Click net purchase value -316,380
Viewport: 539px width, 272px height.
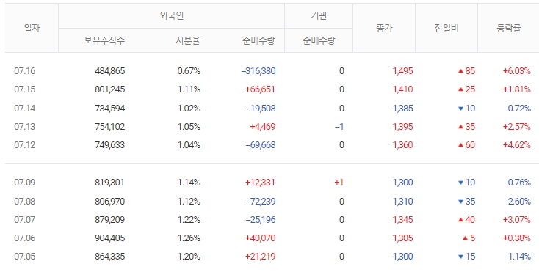click(x=258, y=71)
